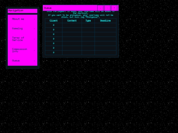The image size is (178, 133).
Task: Minimize the Queue window
Action: coord(100,8)
